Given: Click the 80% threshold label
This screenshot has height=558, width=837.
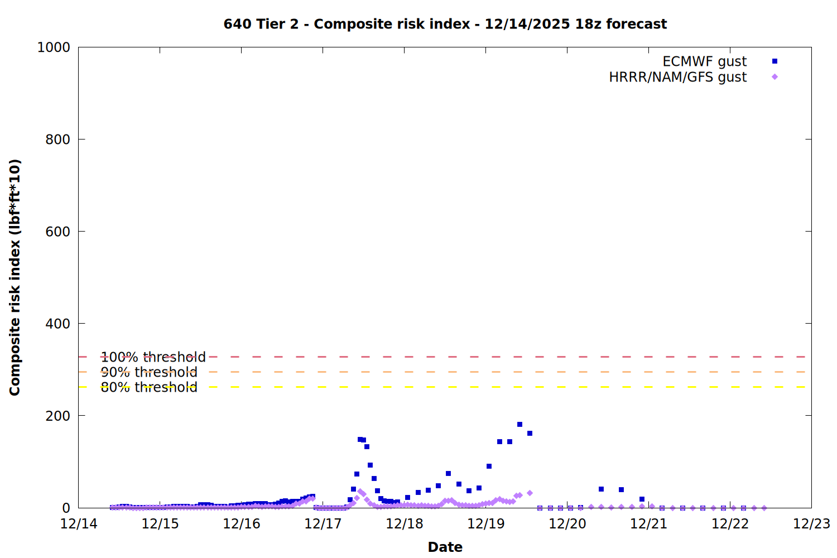Looking at the screenshot, I should (x=149, y=387).
